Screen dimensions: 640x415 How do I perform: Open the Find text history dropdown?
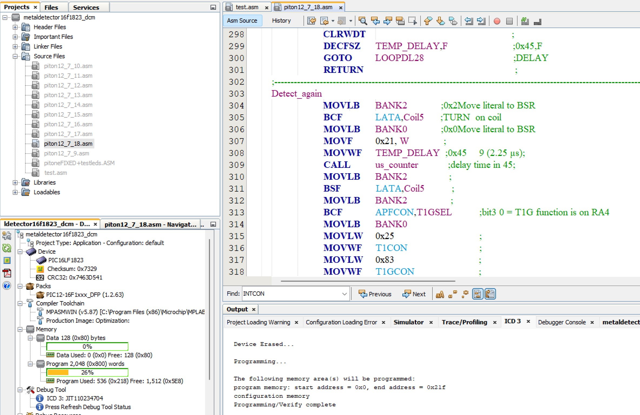(344, 294)
